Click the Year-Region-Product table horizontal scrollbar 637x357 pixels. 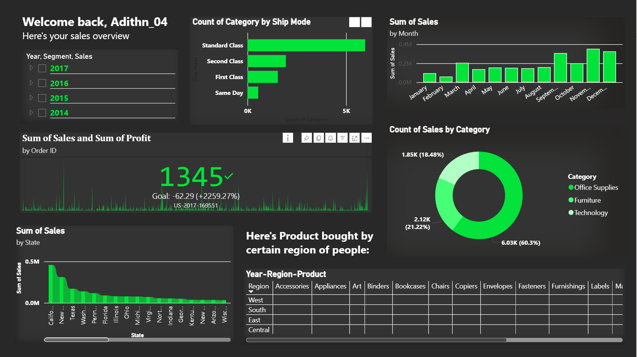(376, 340)
